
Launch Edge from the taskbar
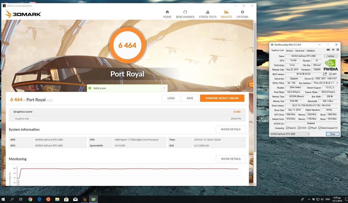click(39, 199)
